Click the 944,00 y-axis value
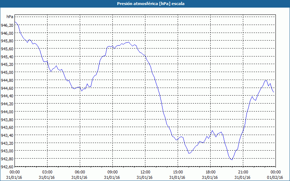 click(7, 111)
